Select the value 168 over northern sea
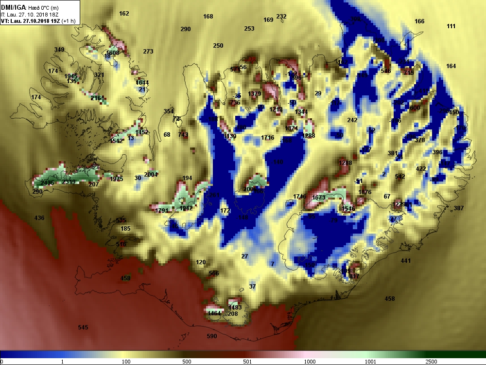 click(x=208, y=16)
